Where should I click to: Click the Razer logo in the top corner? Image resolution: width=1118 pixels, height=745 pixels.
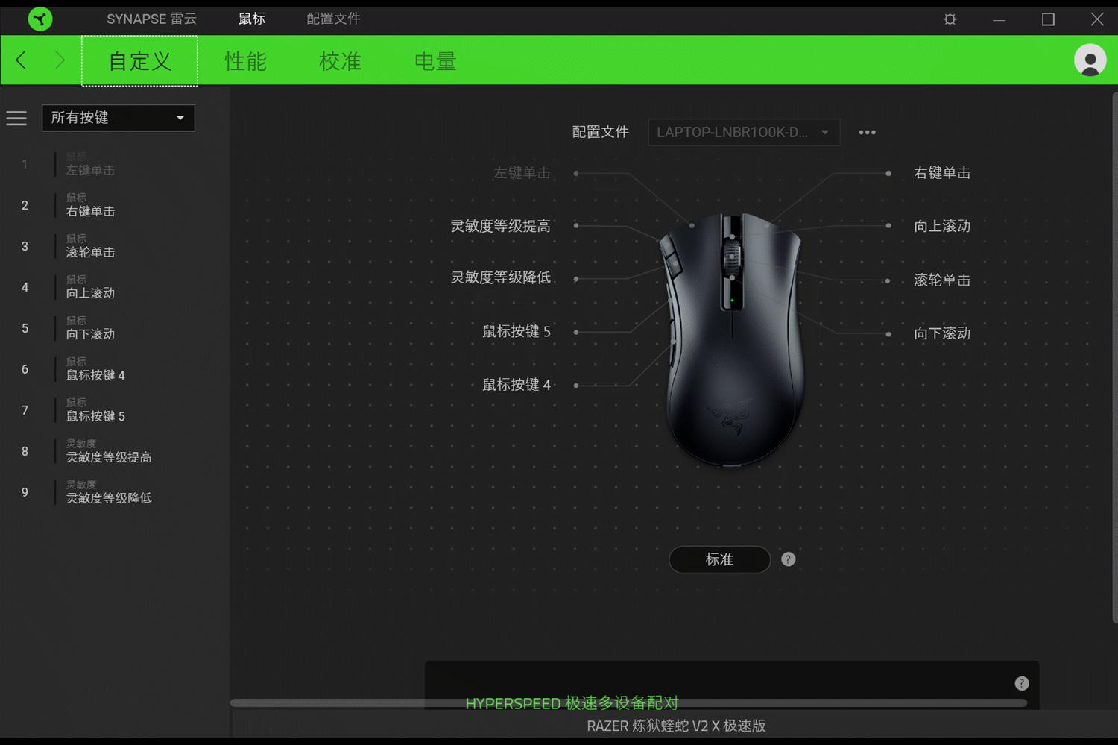click(41, 19)
